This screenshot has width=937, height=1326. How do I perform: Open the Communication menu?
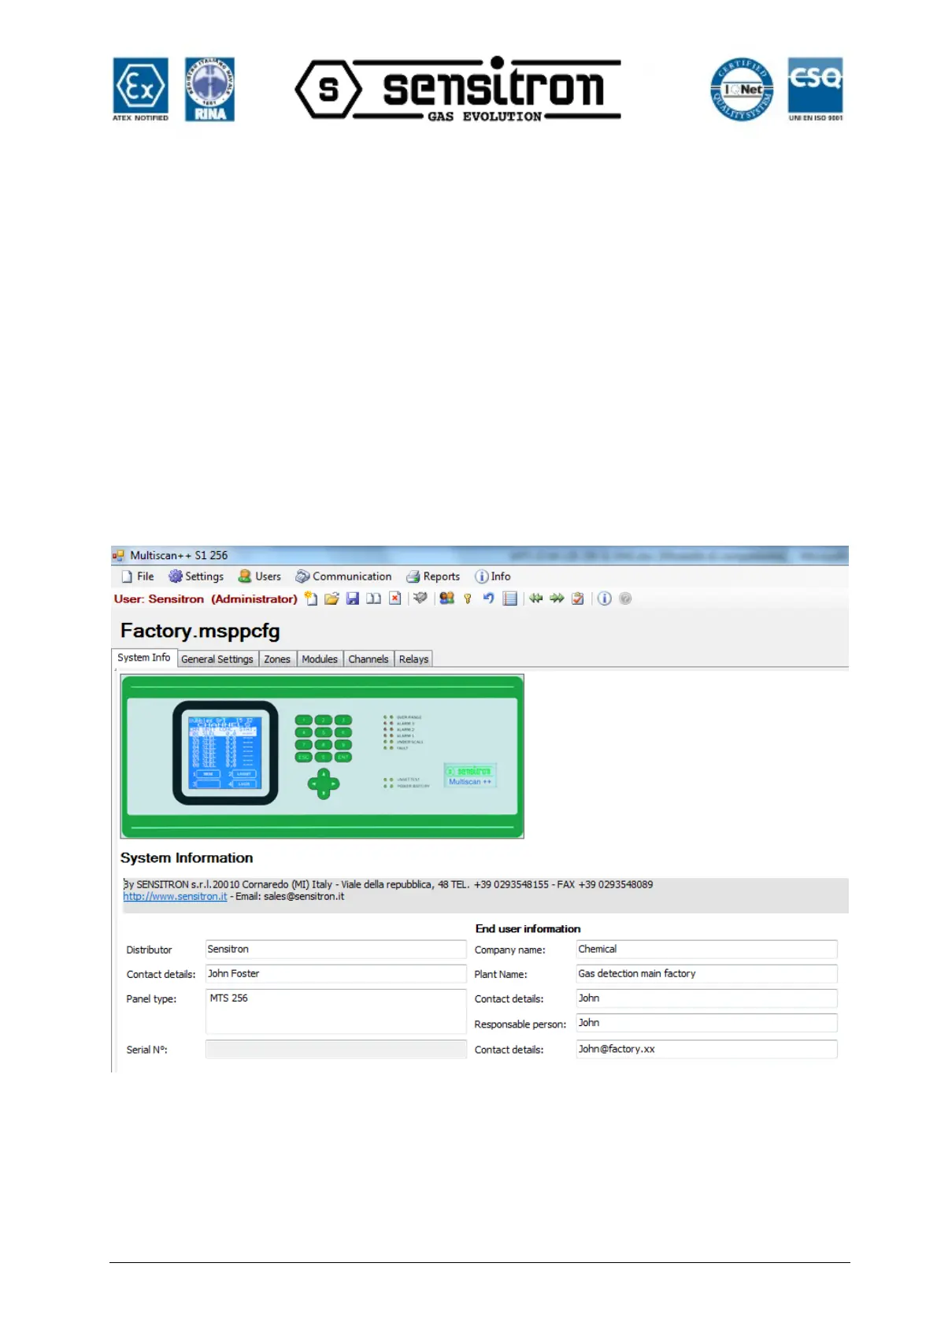[x=343, y=576]
